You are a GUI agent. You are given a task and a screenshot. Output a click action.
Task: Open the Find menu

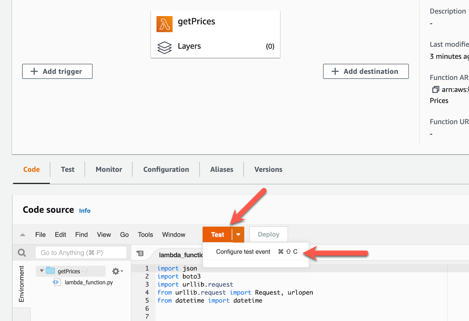(81, 235)
